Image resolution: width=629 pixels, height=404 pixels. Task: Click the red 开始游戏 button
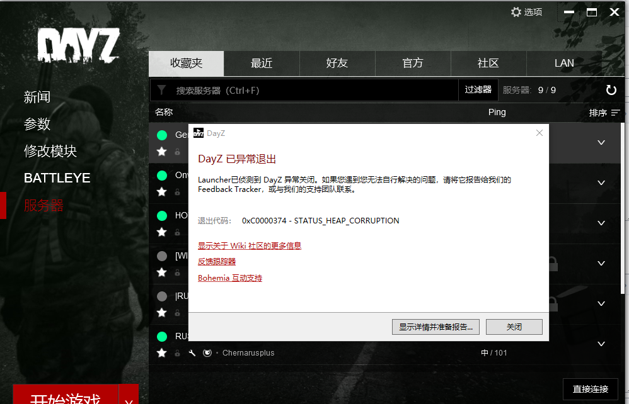[66, 395]
